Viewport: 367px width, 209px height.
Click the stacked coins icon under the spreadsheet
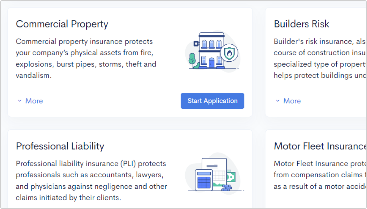[x=226, y=187]
